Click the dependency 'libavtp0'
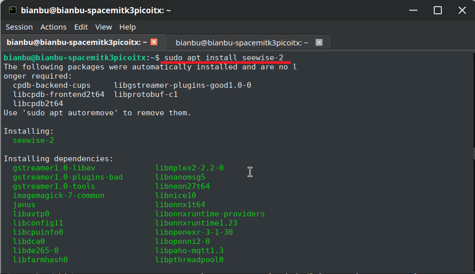The height and width of the screenshot is (274, 475). coord(31,214)
